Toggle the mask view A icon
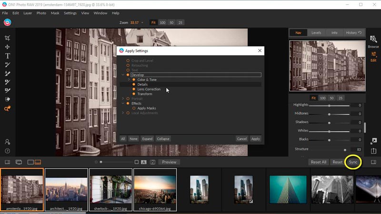Screen dimensions: 381x214 144,162
